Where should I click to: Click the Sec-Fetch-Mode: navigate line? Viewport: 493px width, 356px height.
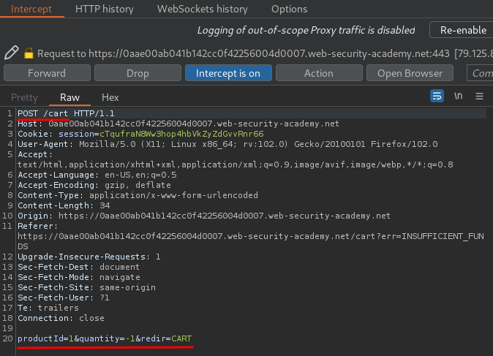(79, 277)
